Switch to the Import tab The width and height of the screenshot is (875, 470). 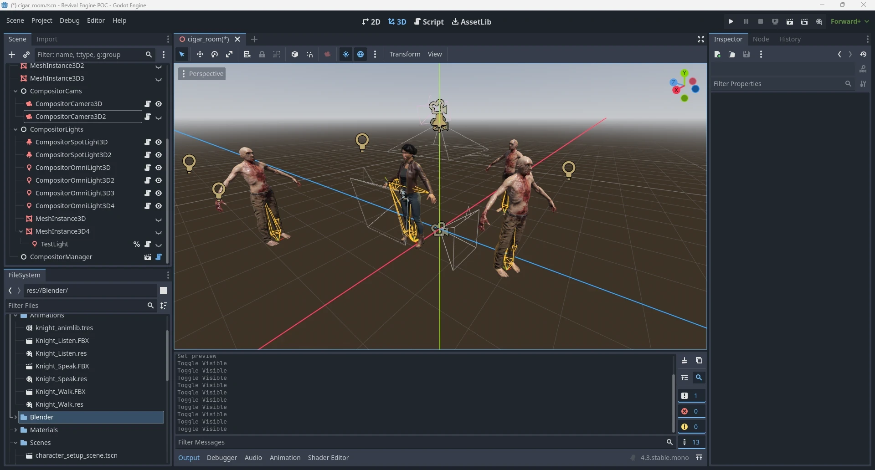[46, 39]
